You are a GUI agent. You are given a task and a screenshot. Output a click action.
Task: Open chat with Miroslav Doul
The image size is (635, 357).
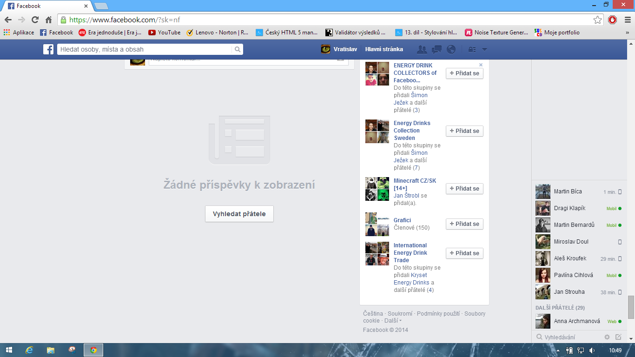pyautogui.click(x=579, y=242)
